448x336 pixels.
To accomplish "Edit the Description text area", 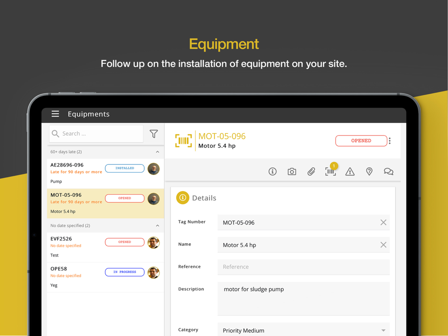I will point(304,298).
